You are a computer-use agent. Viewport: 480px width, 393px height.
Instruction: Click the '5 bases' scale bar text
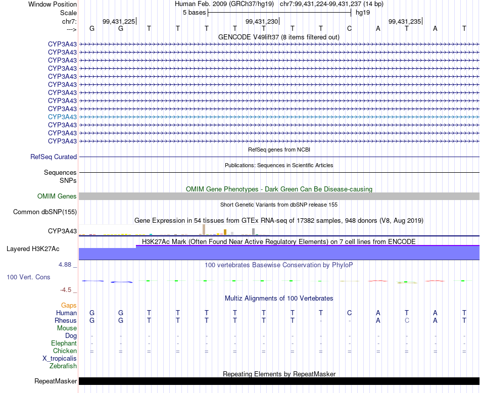coord(195,13)
